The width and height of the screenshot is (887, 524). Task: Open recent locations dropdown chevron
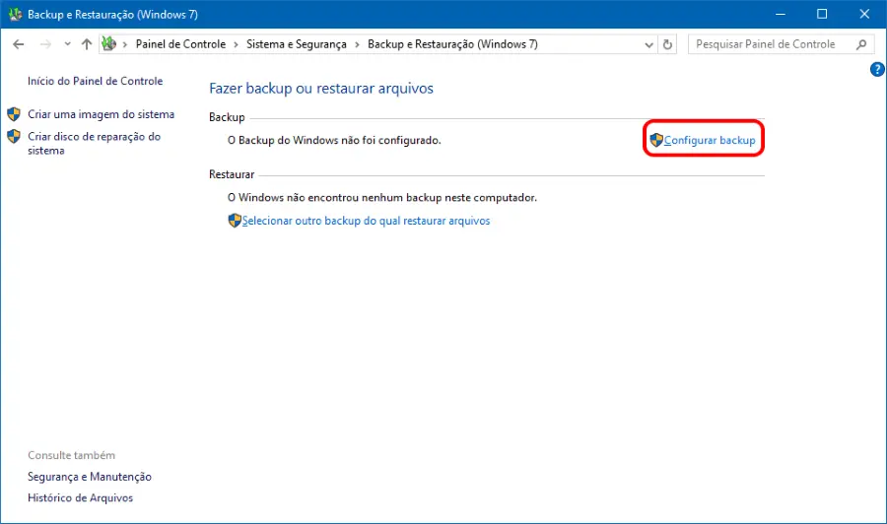click(x=67, y=44)
